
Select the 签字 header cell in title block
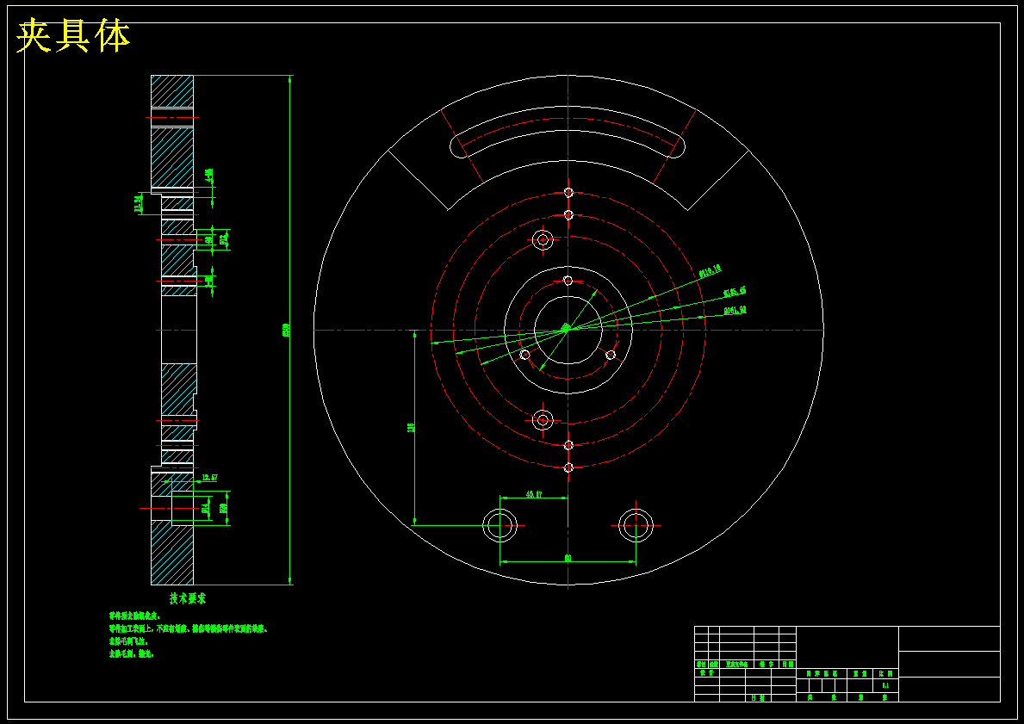point(766,664)
